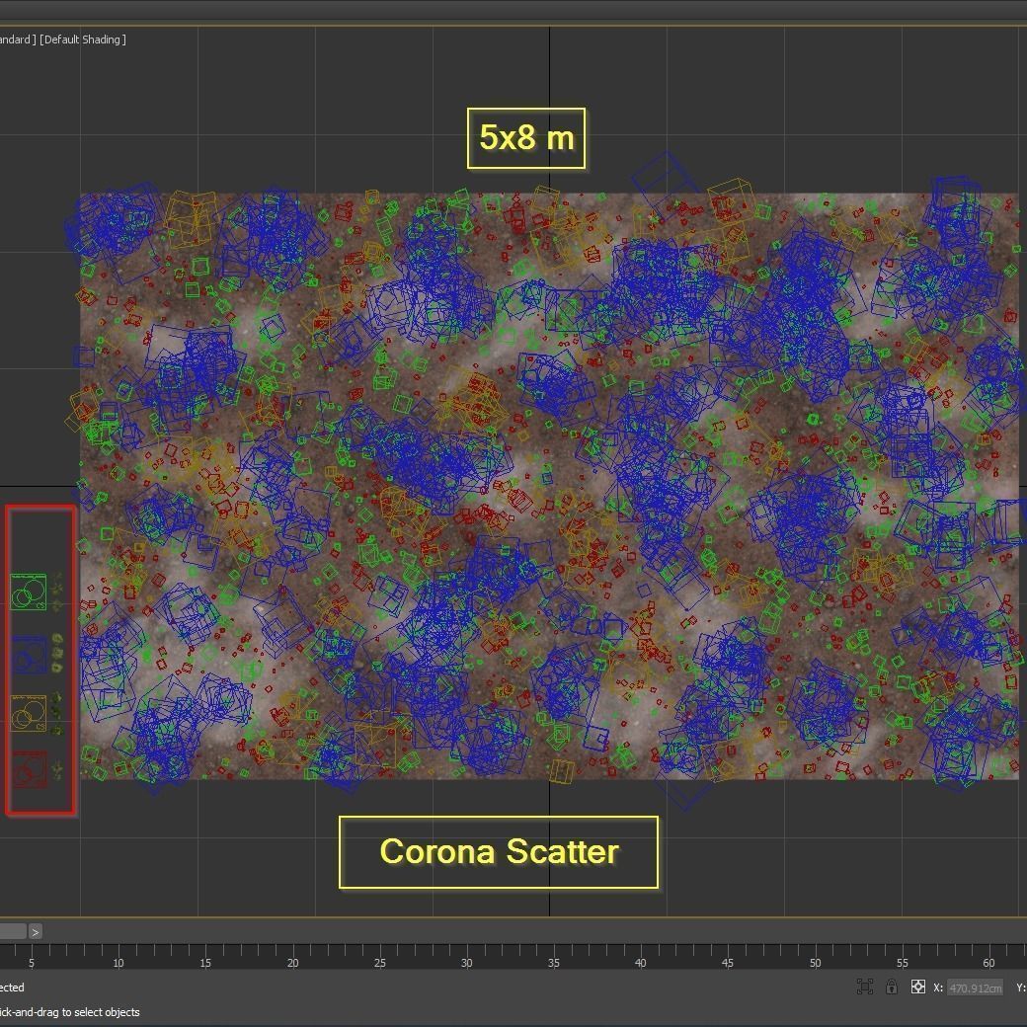Image resolution: width=1027 pixels, height=1027 pixels.
Task: Click frame 10 on the timeline
Action: [118, 962]
